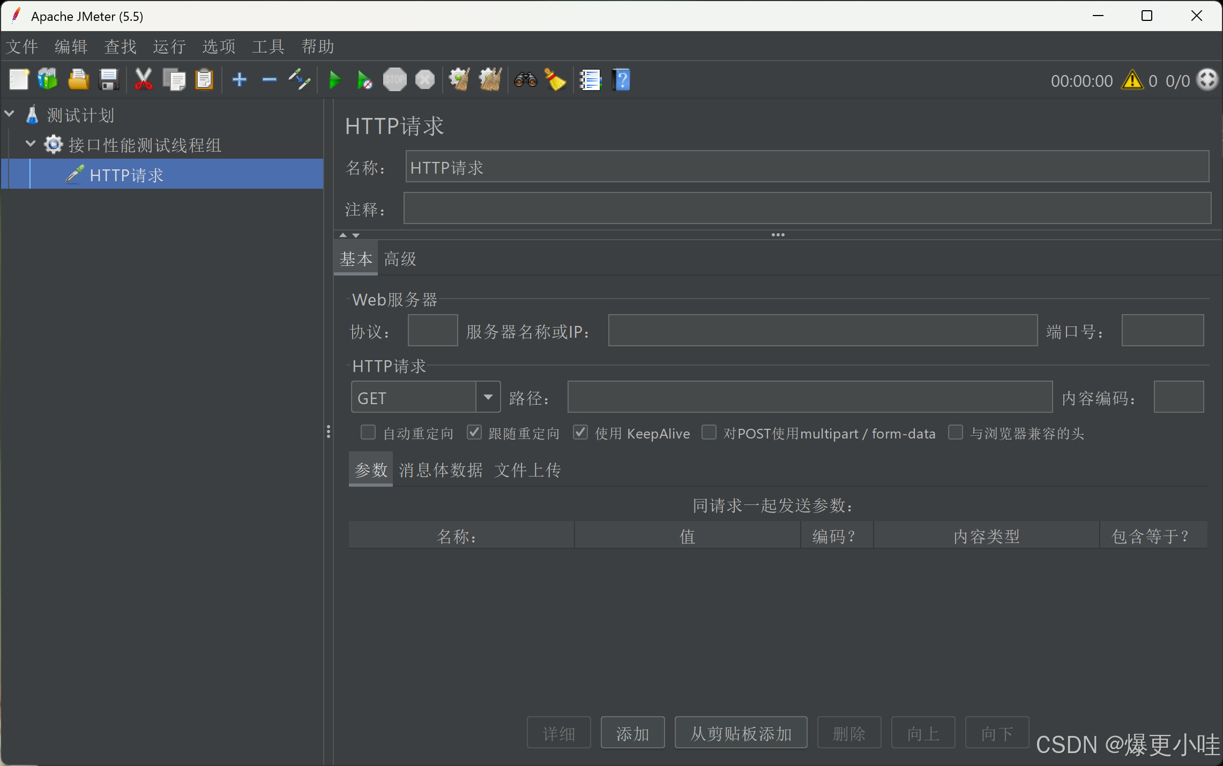Click the blue plus Expand All icon

[x=240, y=80]
